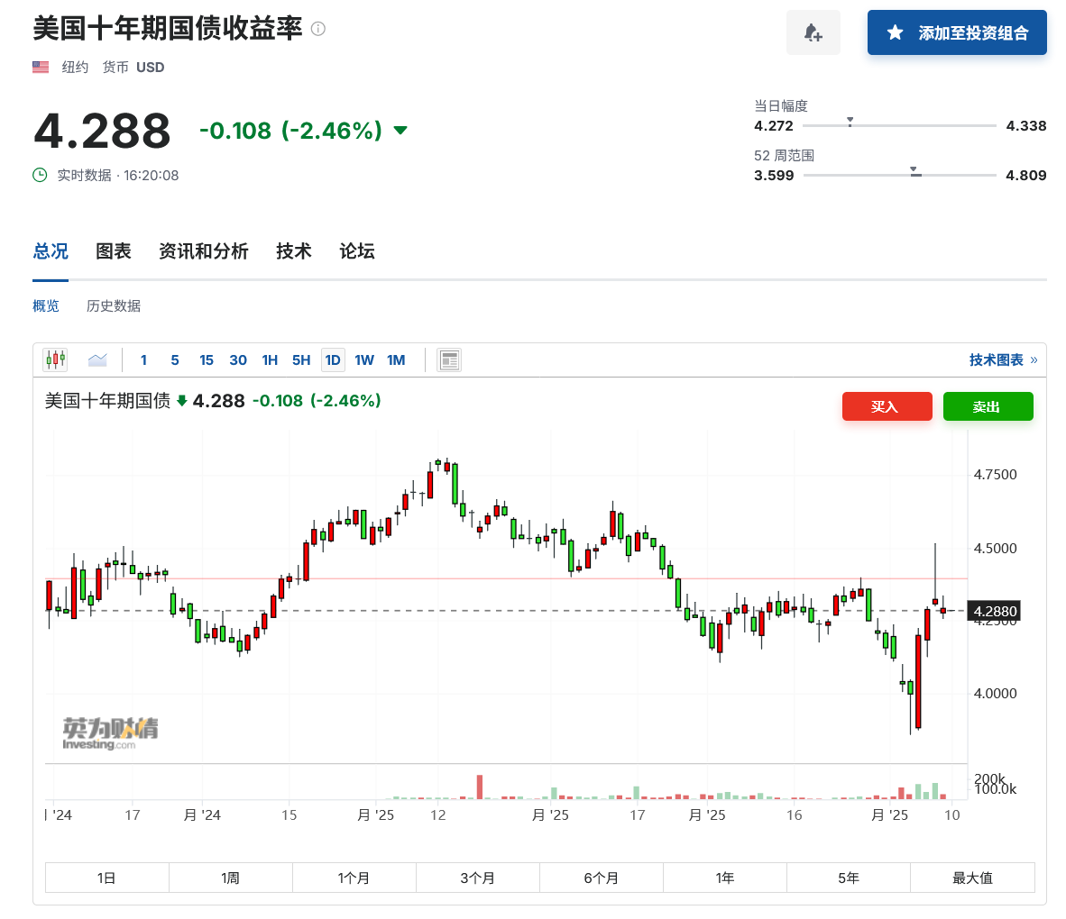Select the 1D interval
Screen dimensions: 1066x919
[333, 360]
